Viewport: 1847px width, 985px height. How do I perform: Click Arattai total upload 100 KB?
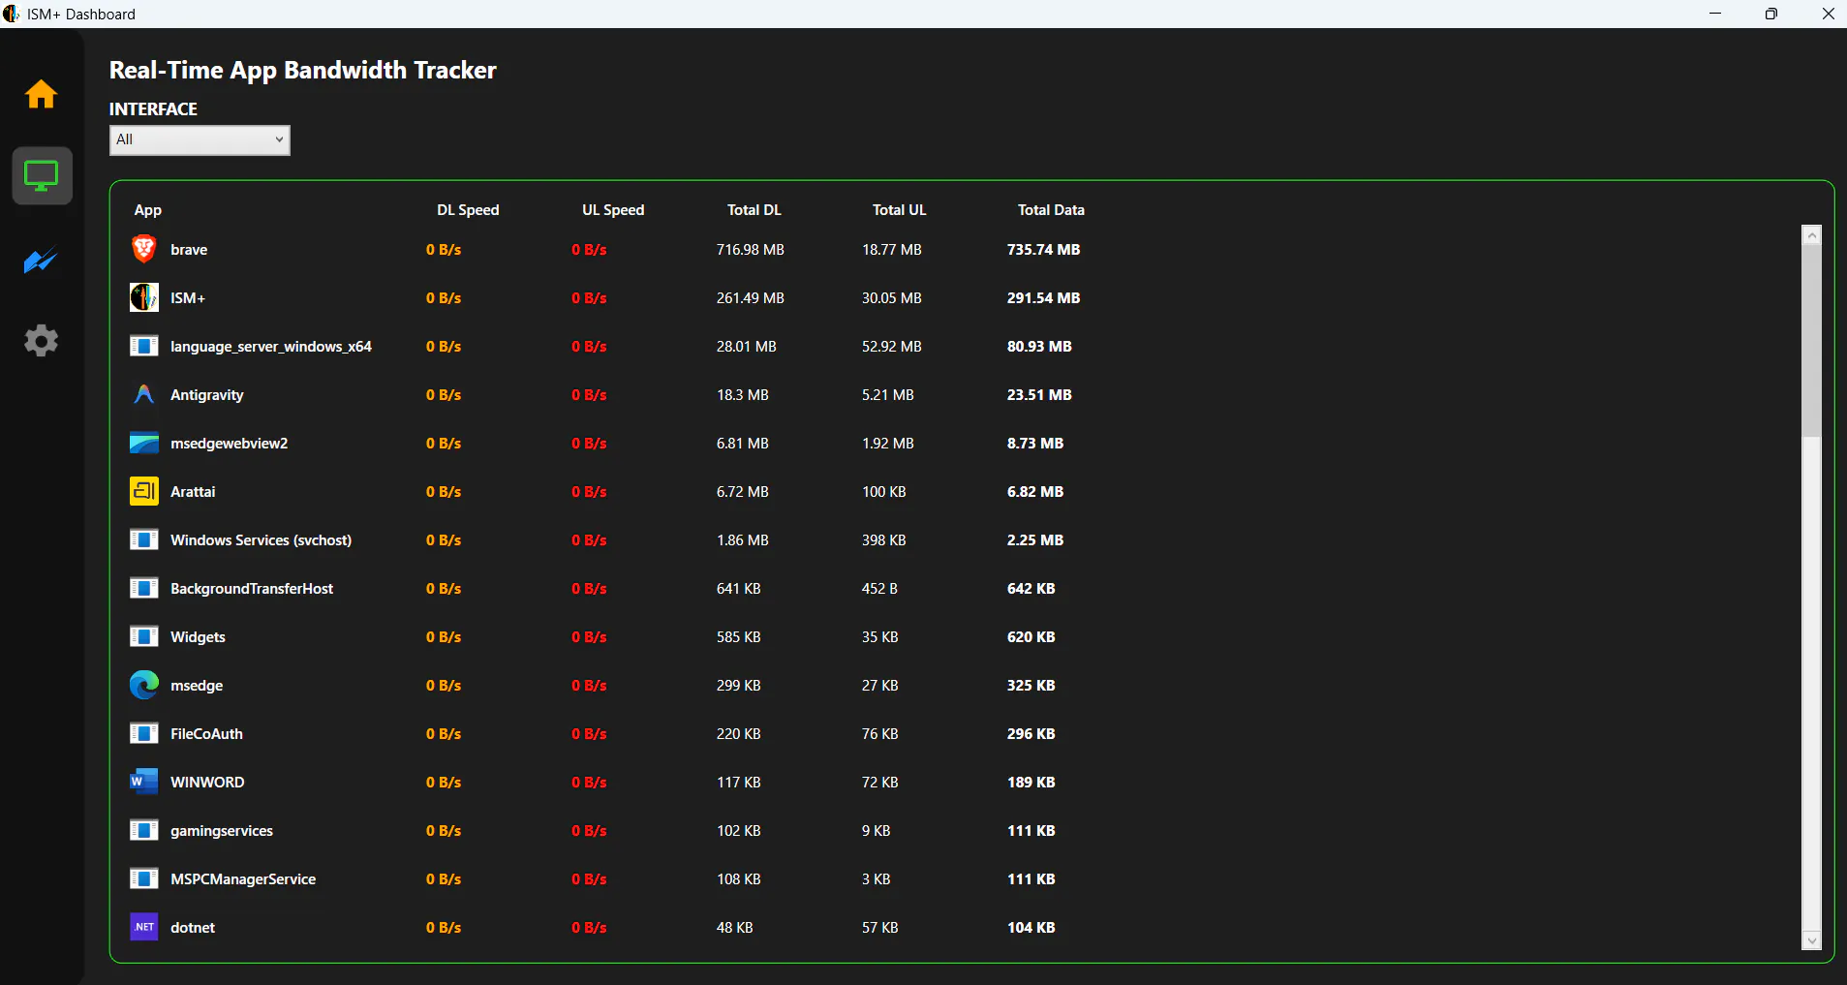coord(884,492)
